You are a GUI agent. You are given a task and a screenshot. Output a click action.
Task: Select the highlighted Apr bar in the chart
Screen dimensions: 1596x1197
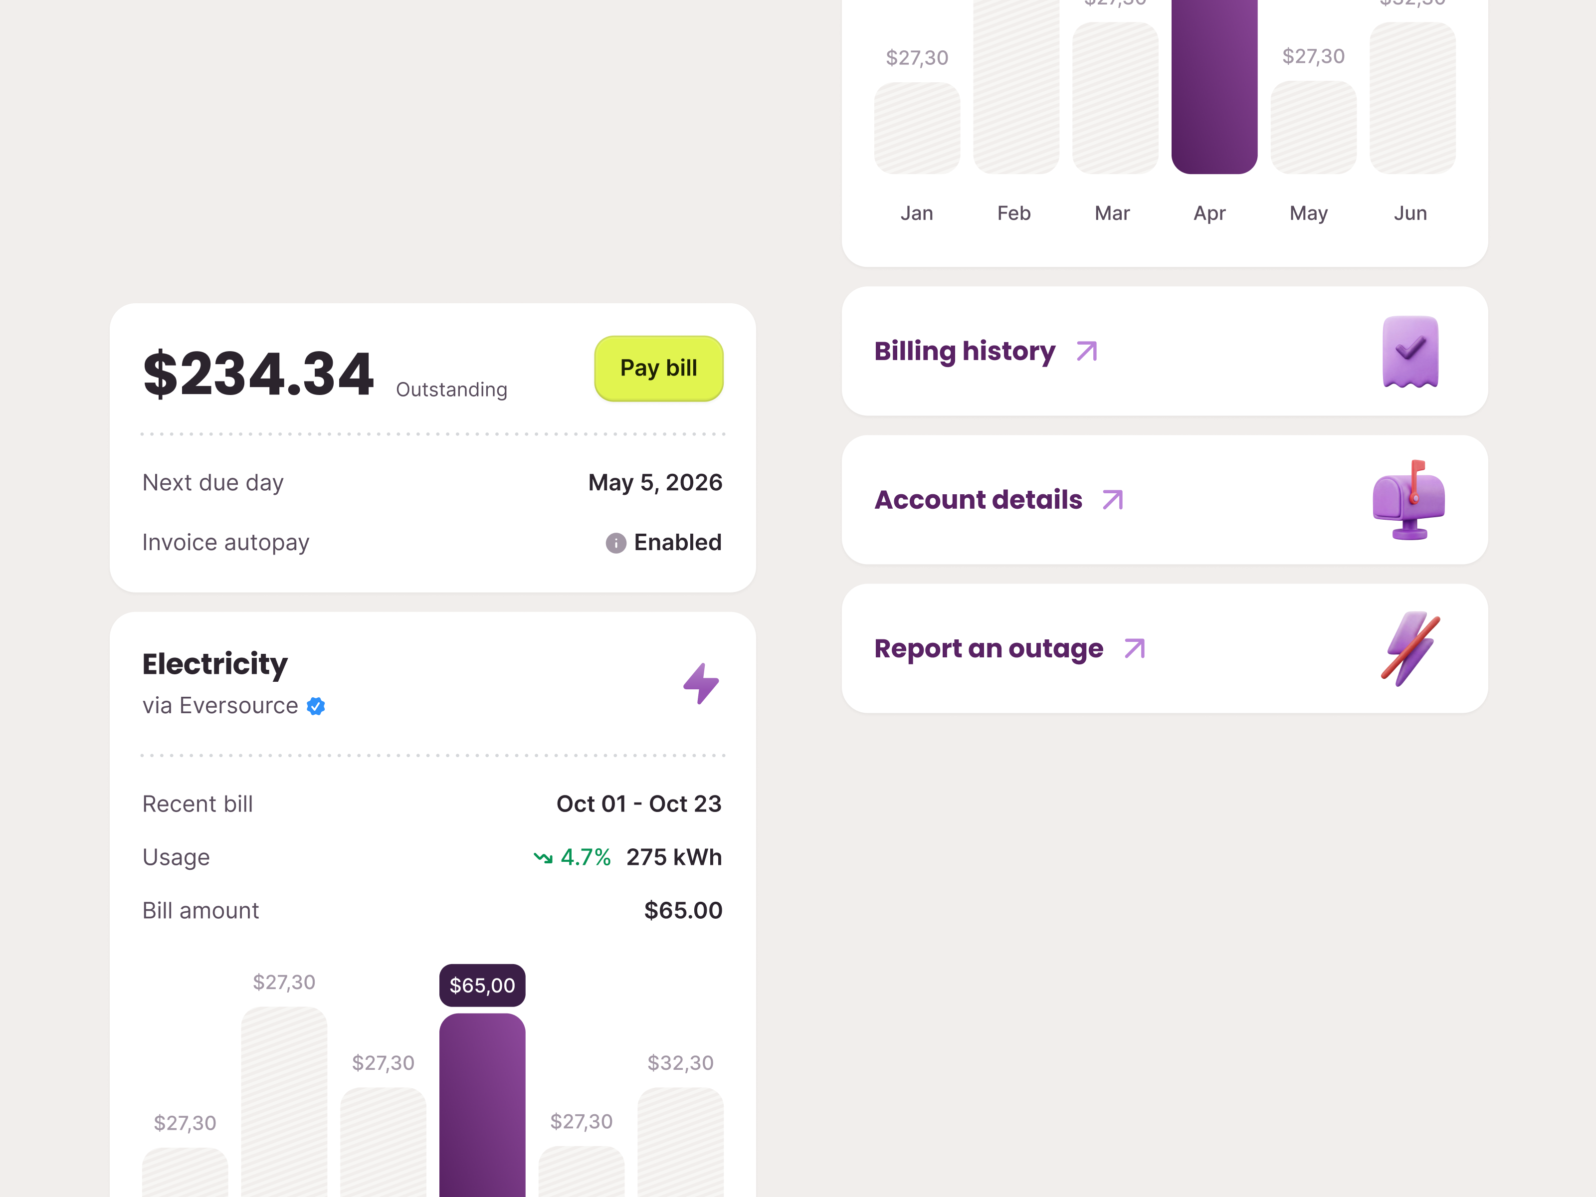pyautogui.click(x=1214, y=87)
